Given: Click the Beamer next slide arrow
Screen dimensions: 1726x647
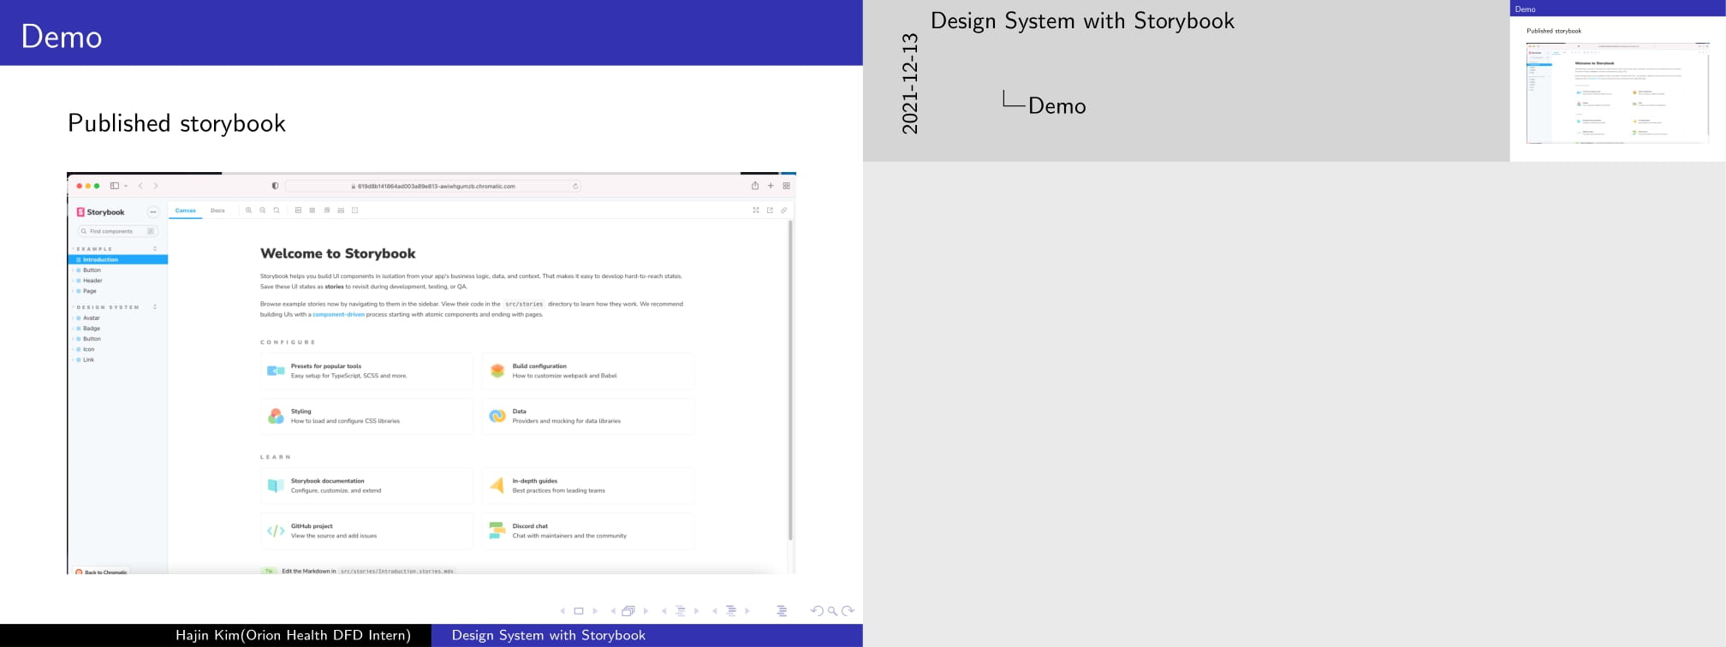Looking at the screenshot, I should pyautogui.click(x=595, y=611).
